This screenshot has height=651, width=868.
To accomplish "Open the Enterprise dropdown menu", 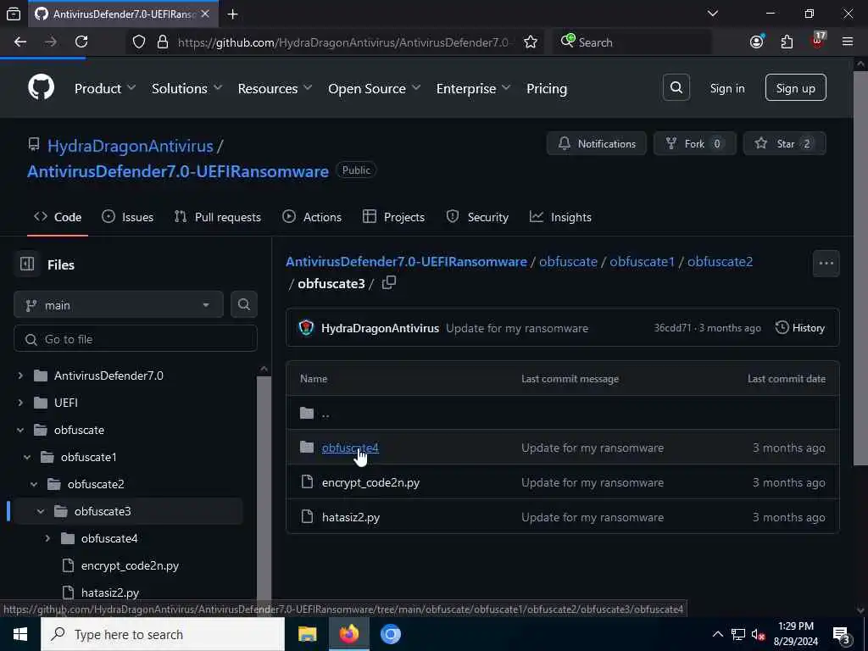I will (473, 88).
